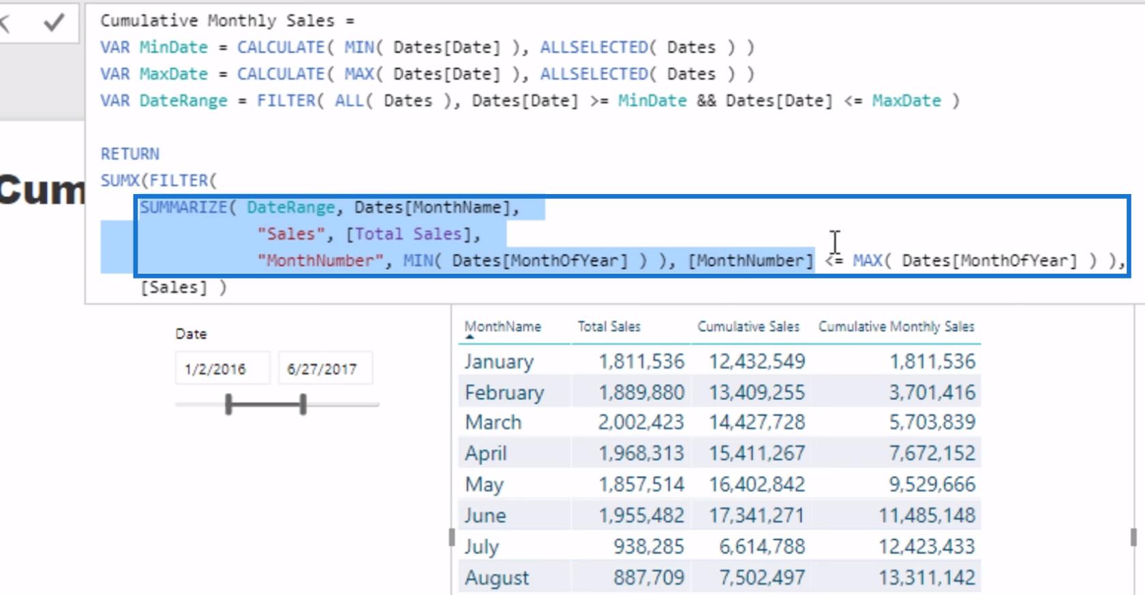Click the 17,341,271 Cumulative Sales cell
This screenshot has height=595, width=1145.
click(x=757, y=515)
